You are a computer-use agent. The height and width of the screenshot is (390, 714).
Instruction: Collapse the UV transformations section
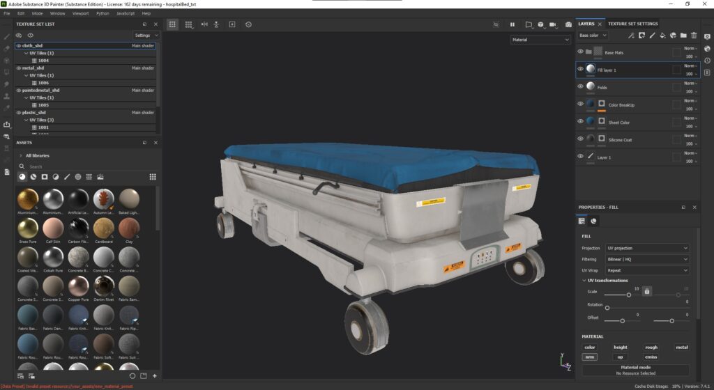(584, 281)
